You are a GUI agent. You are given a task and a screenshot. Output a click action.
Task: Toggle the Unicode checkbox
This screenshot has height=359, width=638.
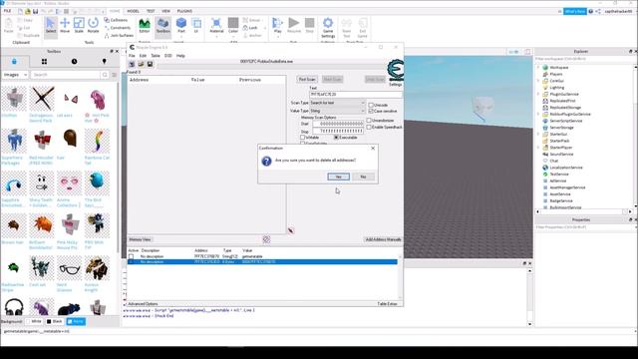(x=371, y=105)
